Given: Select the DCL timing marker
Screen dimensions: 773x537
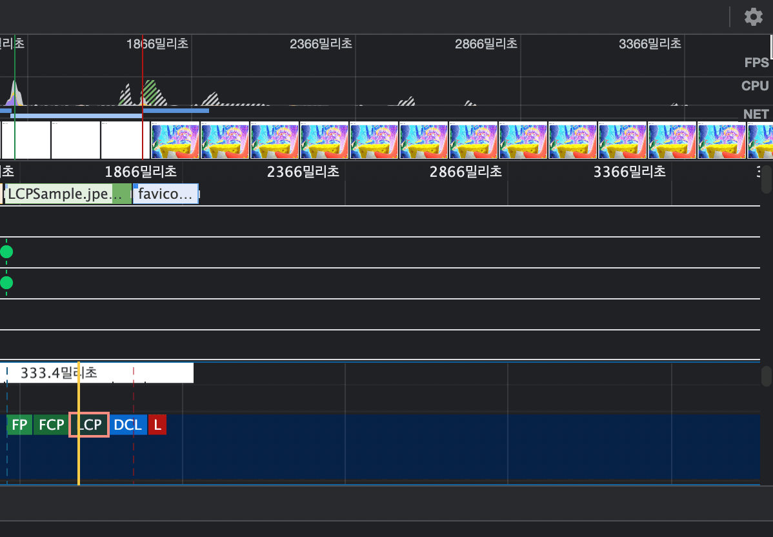Looking at the screenshot, I should (128, 425).
